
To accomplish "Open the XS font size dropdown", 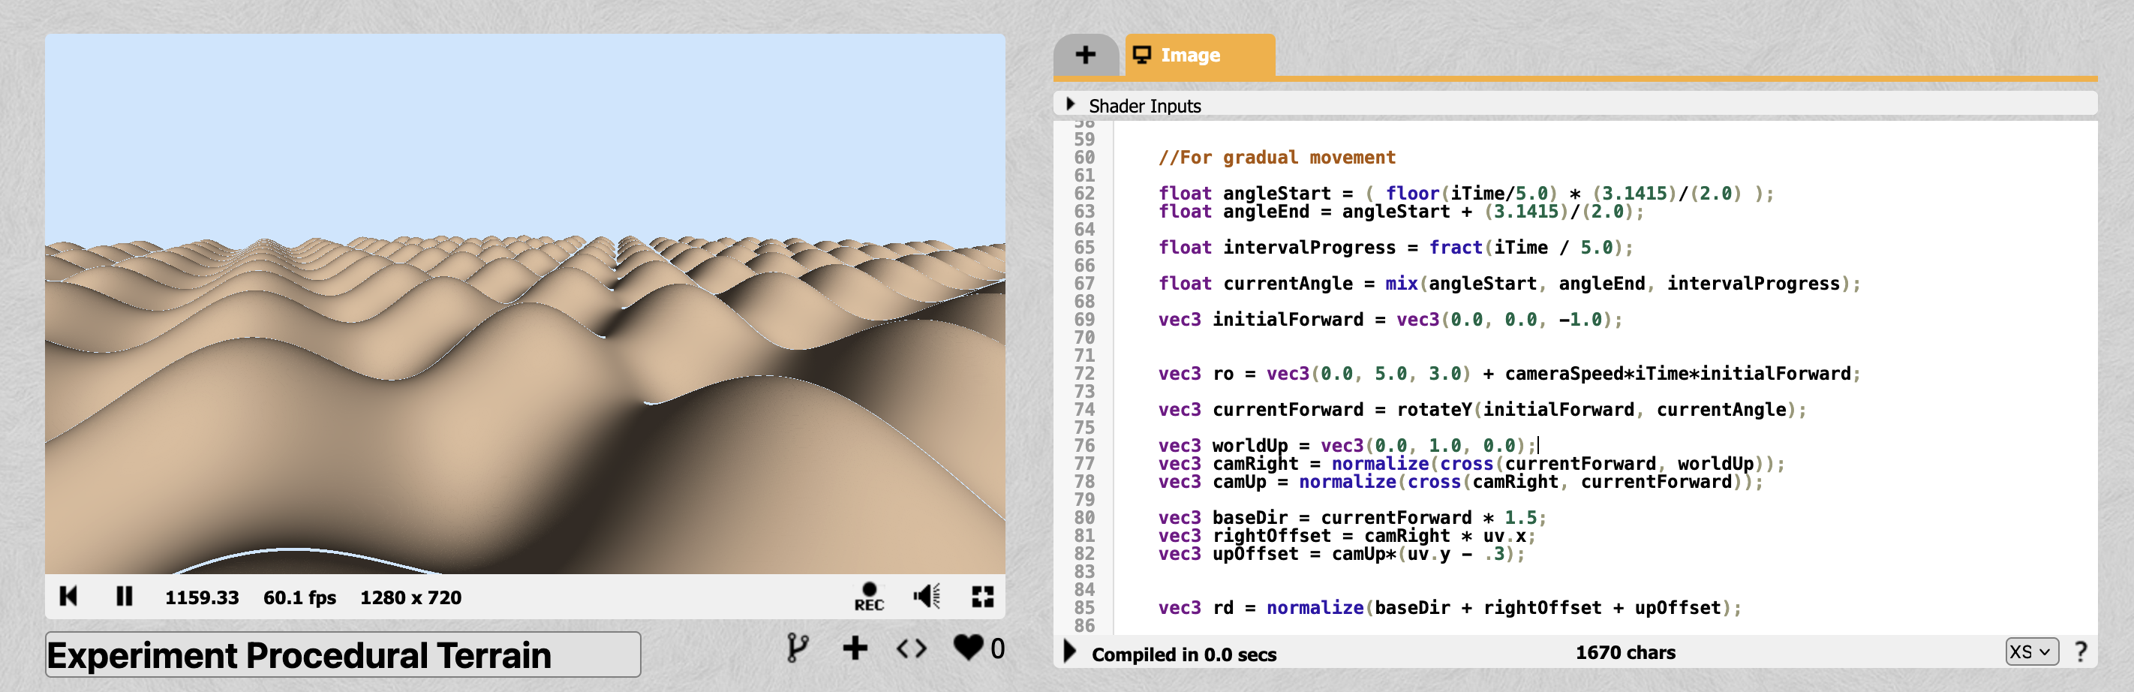I will [x=2031, y=652].
